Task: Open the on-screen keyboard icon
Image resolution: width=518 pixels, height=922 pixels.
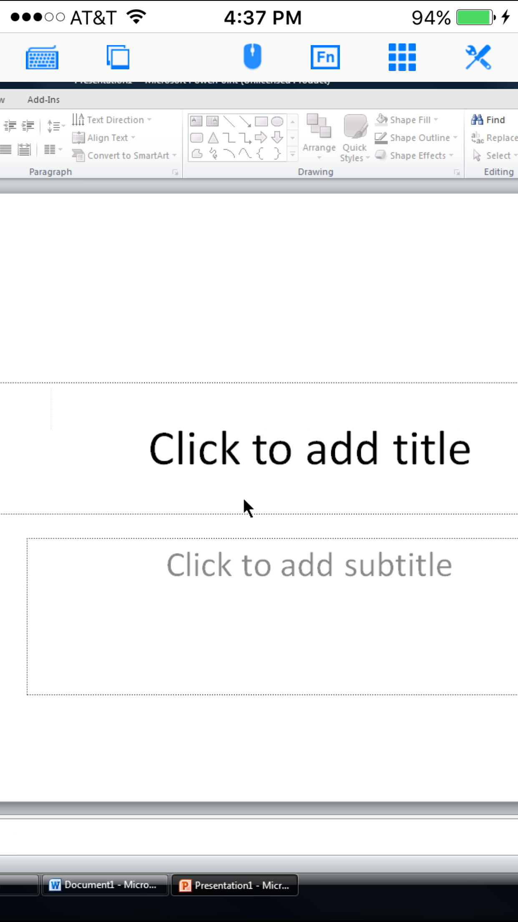Action: tap(41, 57)
